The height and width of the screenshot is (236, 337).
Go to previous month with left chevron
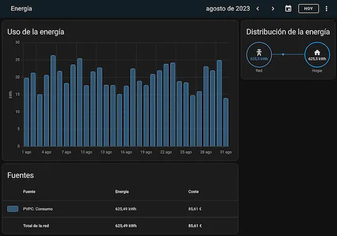(258, 8)
